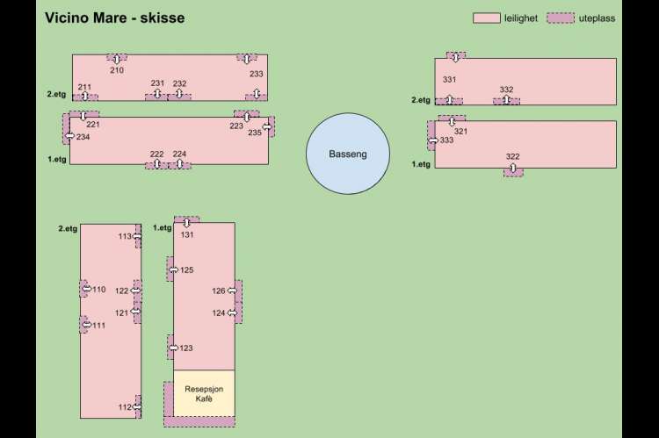Select the arrow left of apartment 234
Screen dimensions: 659x438
coord(70,137)
